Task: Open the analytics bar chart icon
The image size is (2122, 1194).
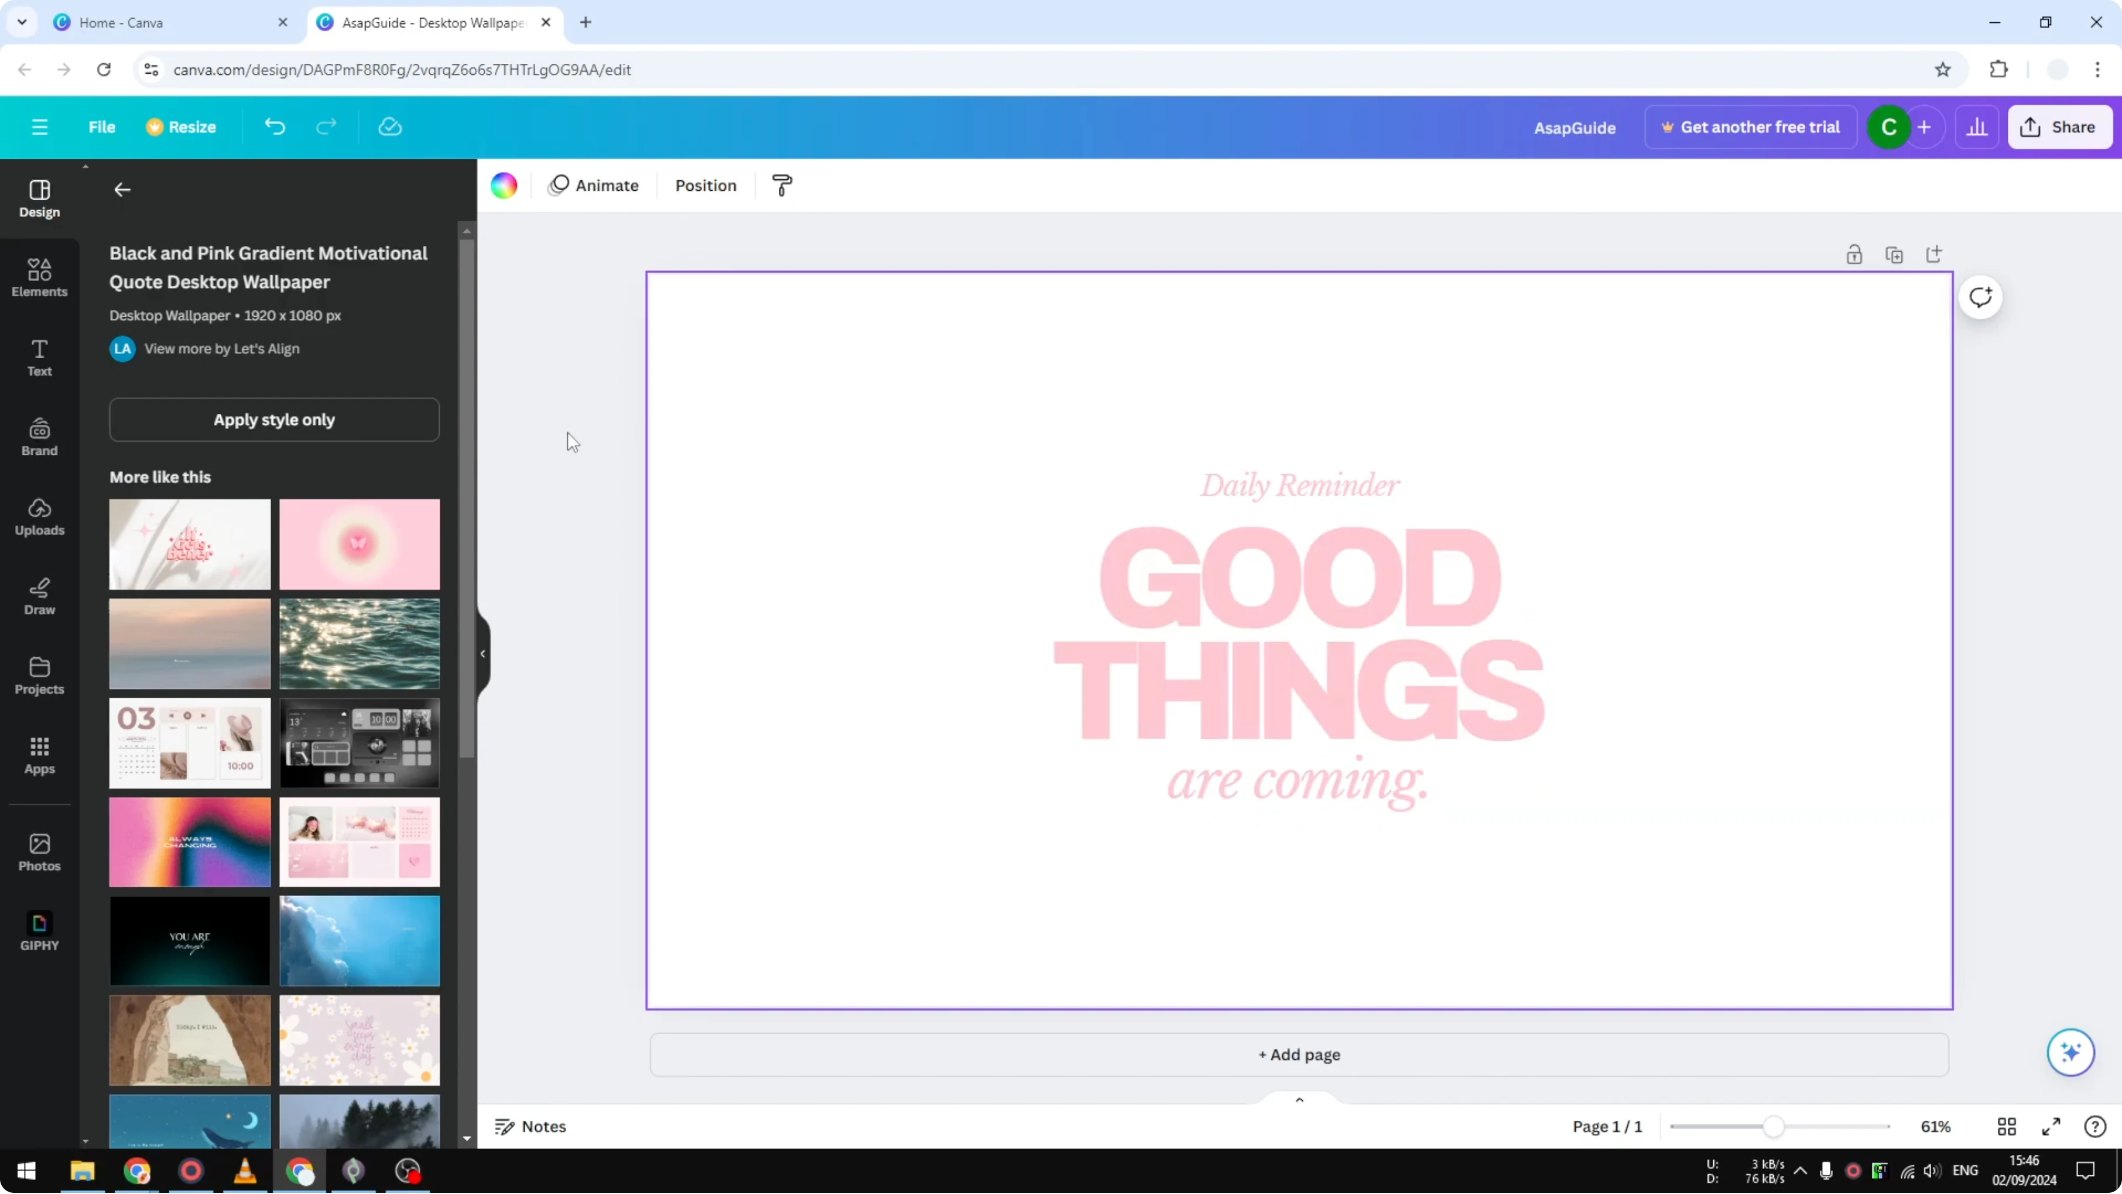Action: coord(1977,127)
